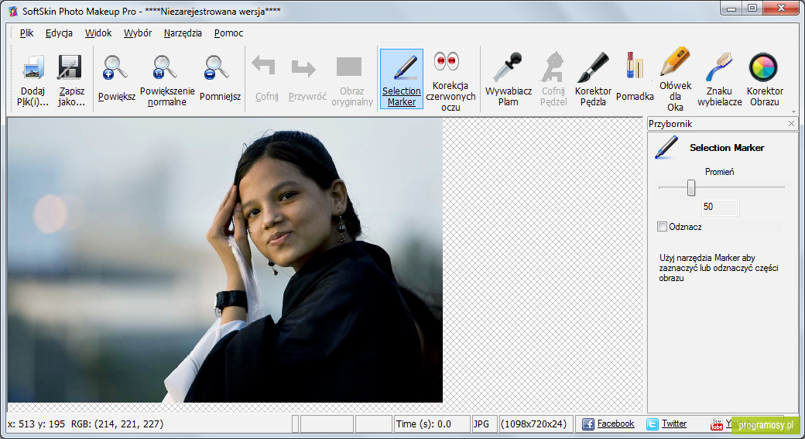The image size is (805, 439).
Task: Click the Przybornik panel title
Action: [670, 124]
